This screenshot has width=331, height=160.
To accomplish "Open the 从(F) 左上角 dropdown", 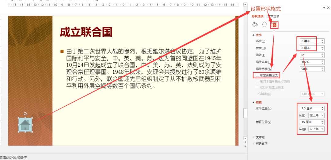I will [316, 115].
